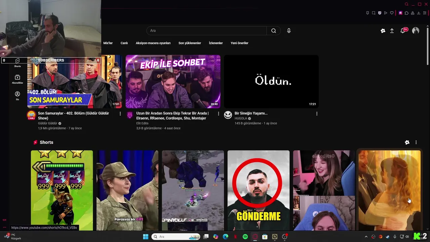The height and width of the screenshot is (242, 430).
Task: Click the YouTube search magnifier button
Action: pyautogui.click(x=273, y=31)
